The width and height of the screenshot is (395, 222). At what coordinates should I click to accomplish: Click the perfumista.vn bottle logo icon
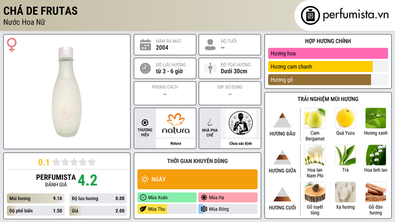310,15
